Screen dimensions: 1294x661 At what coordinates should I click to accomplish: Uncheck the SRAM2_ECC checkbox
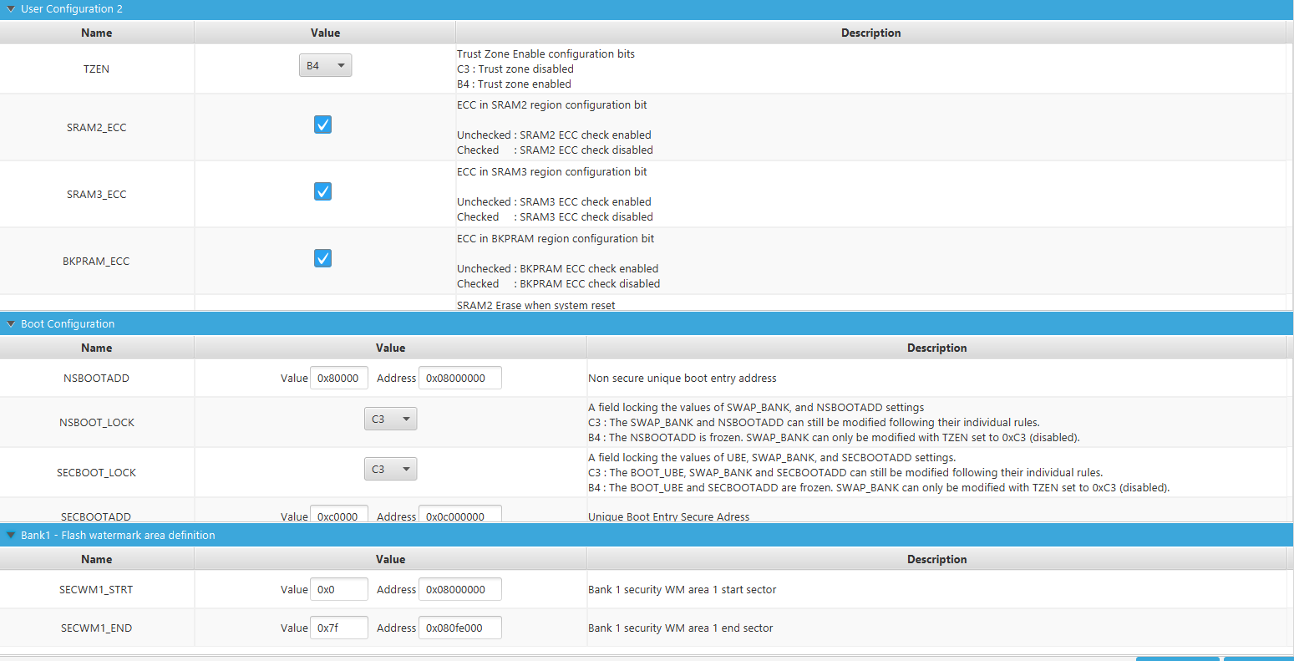(322, 124)
